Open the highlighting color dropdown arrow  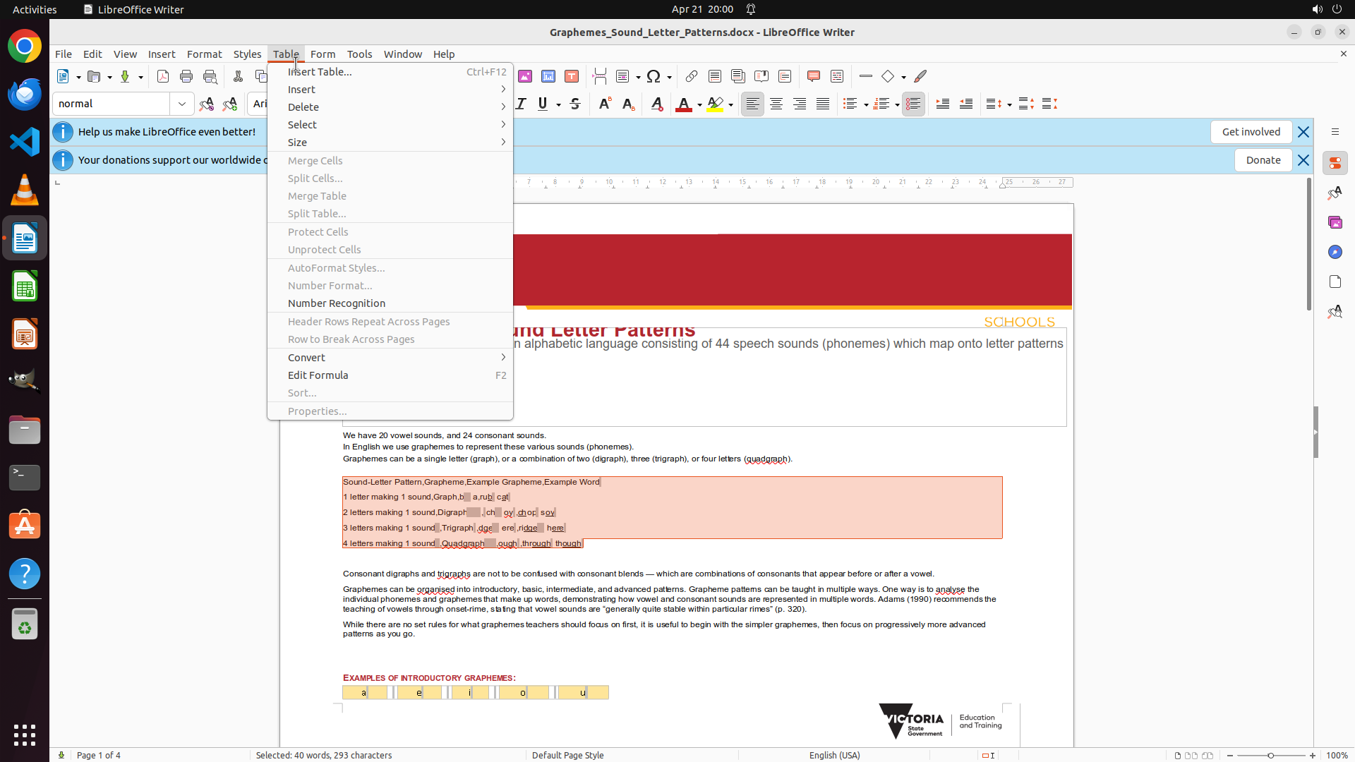coord(730,104)
